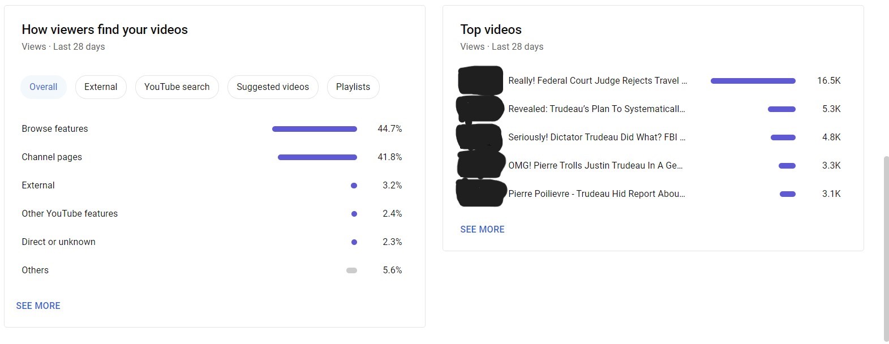
Task: Switch to the External chip
Action: point(101,87)
